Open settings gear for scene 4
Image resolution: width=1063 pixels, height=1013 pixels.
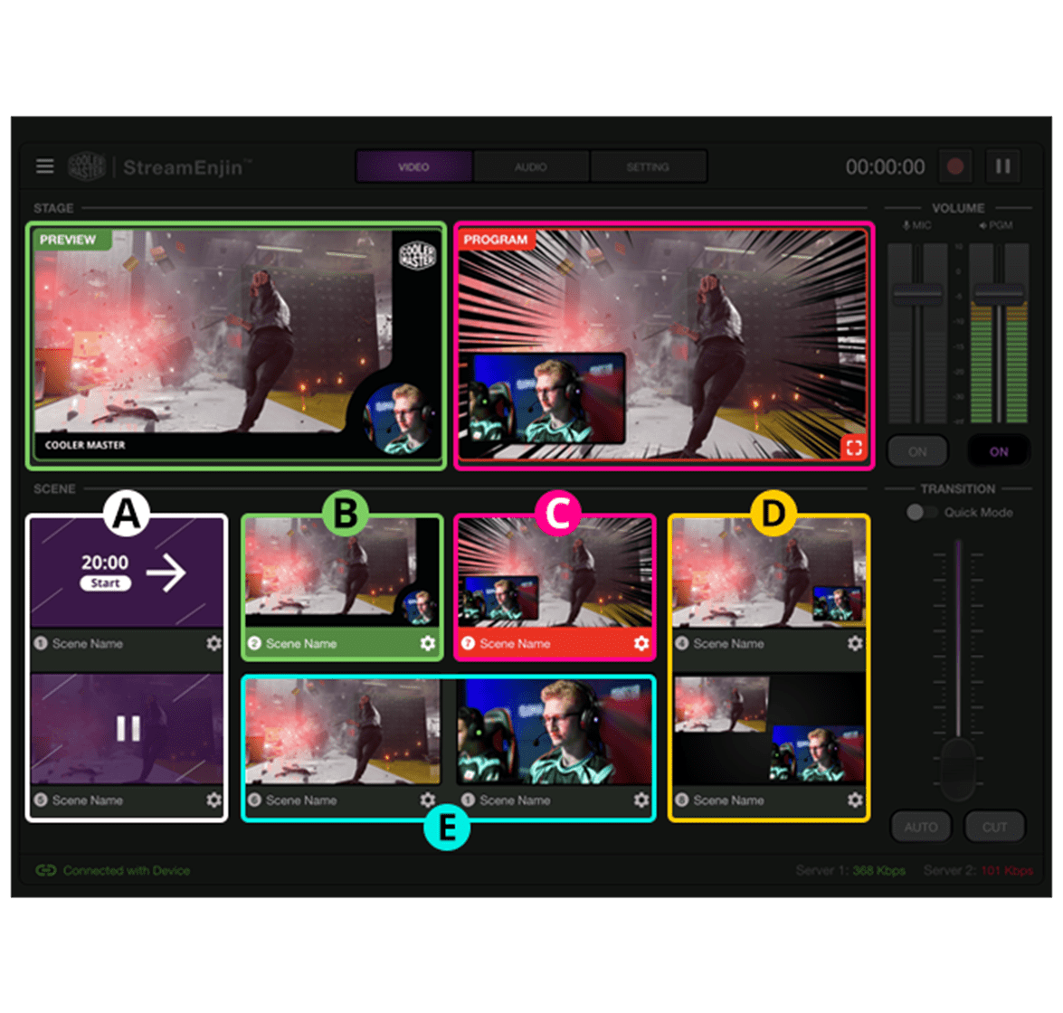(855, 643)
